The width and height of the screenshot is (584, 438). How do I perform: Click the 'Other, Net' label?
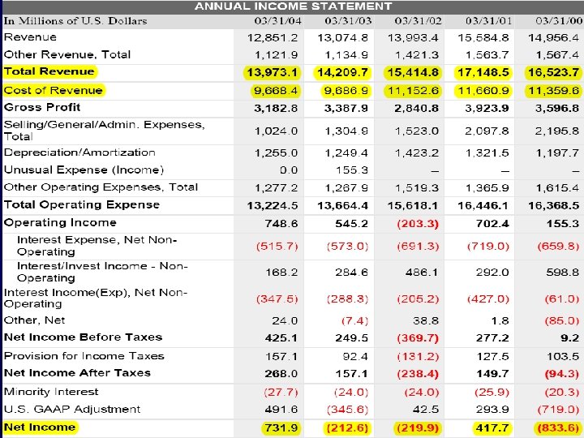pyautogui.click(x=34, y=320)
